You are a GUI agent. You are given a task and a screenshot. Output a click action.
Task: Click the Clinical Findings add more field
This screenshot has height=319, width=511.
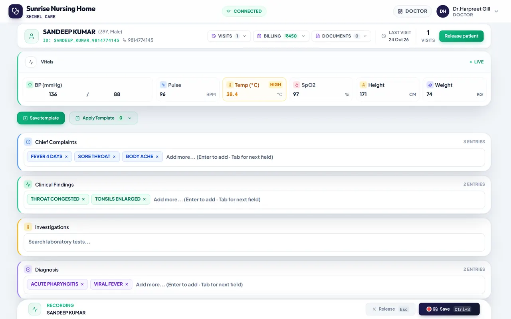[x=316, y=199]
